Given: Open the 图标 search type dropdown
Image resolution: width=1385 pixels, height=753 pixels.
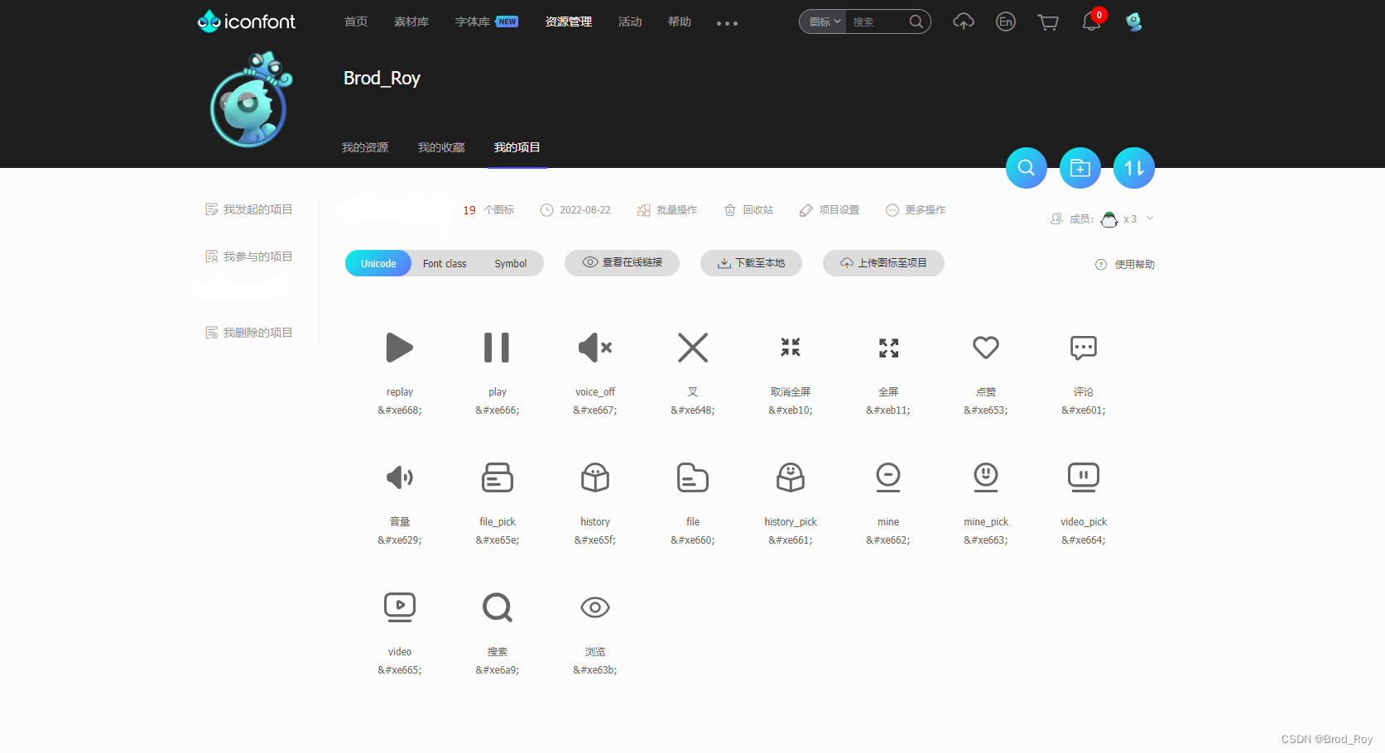Looking at the screenshot, I should pos(825,22).
